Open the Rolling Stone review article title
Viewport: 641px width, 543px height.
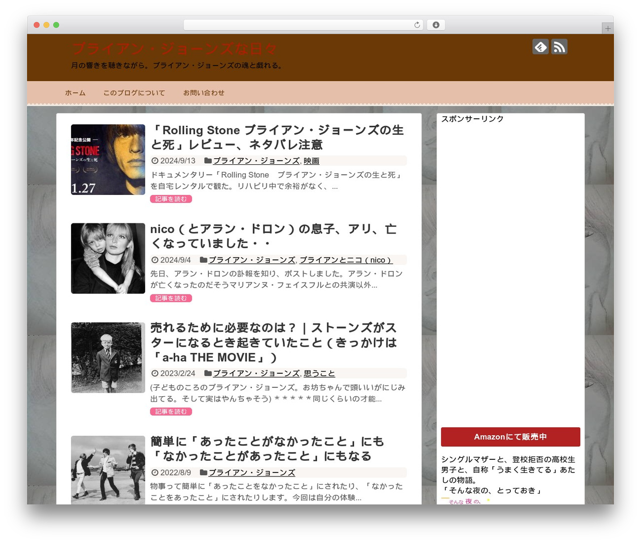click(x=277, y=137)
